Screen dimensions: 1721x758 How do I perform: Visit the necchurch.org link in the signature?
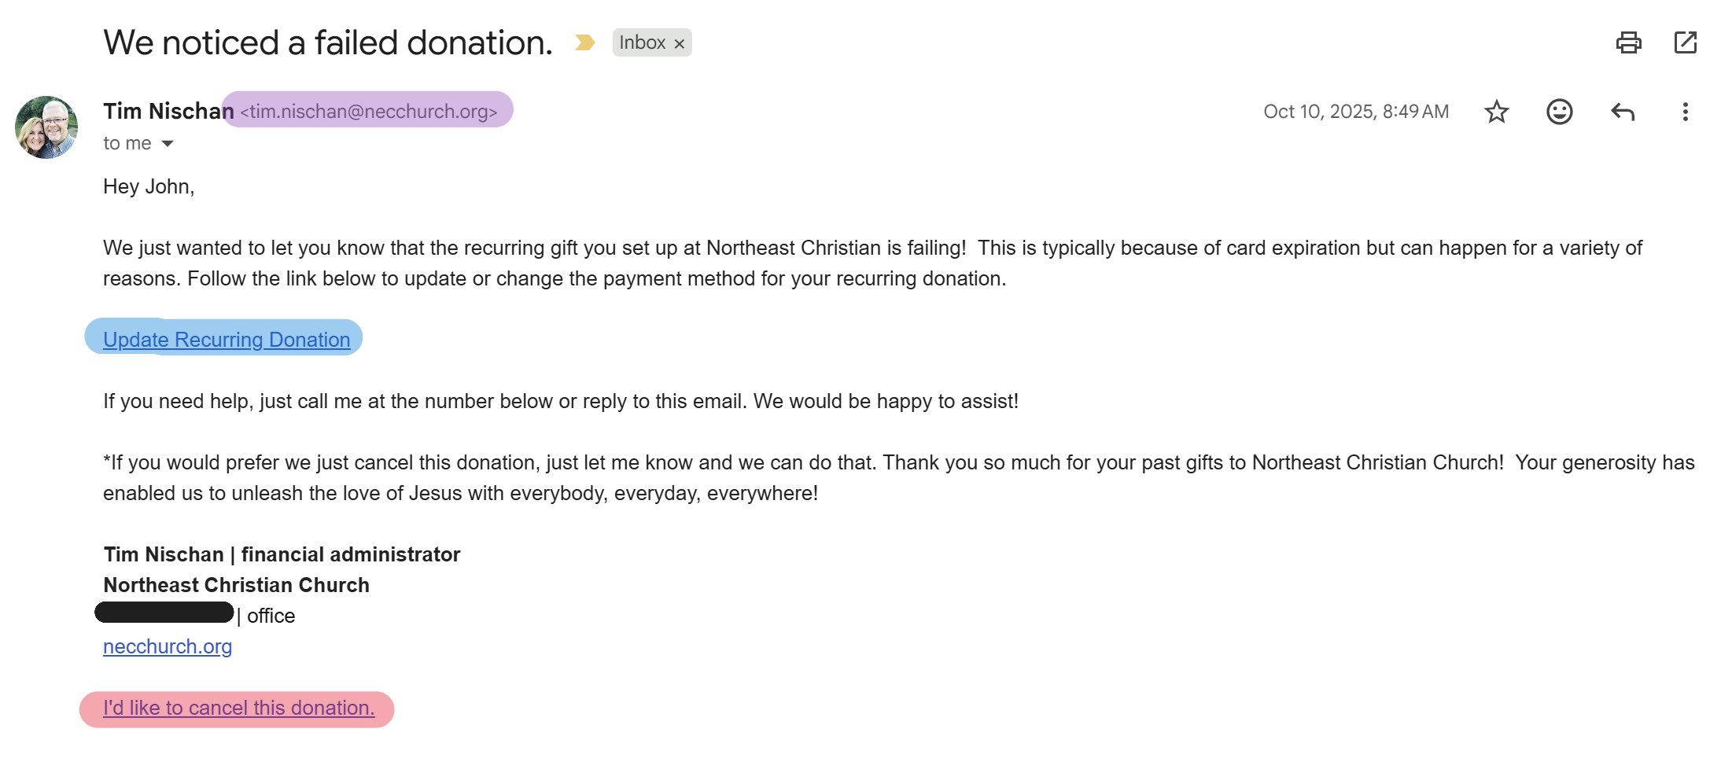[167, 646]
